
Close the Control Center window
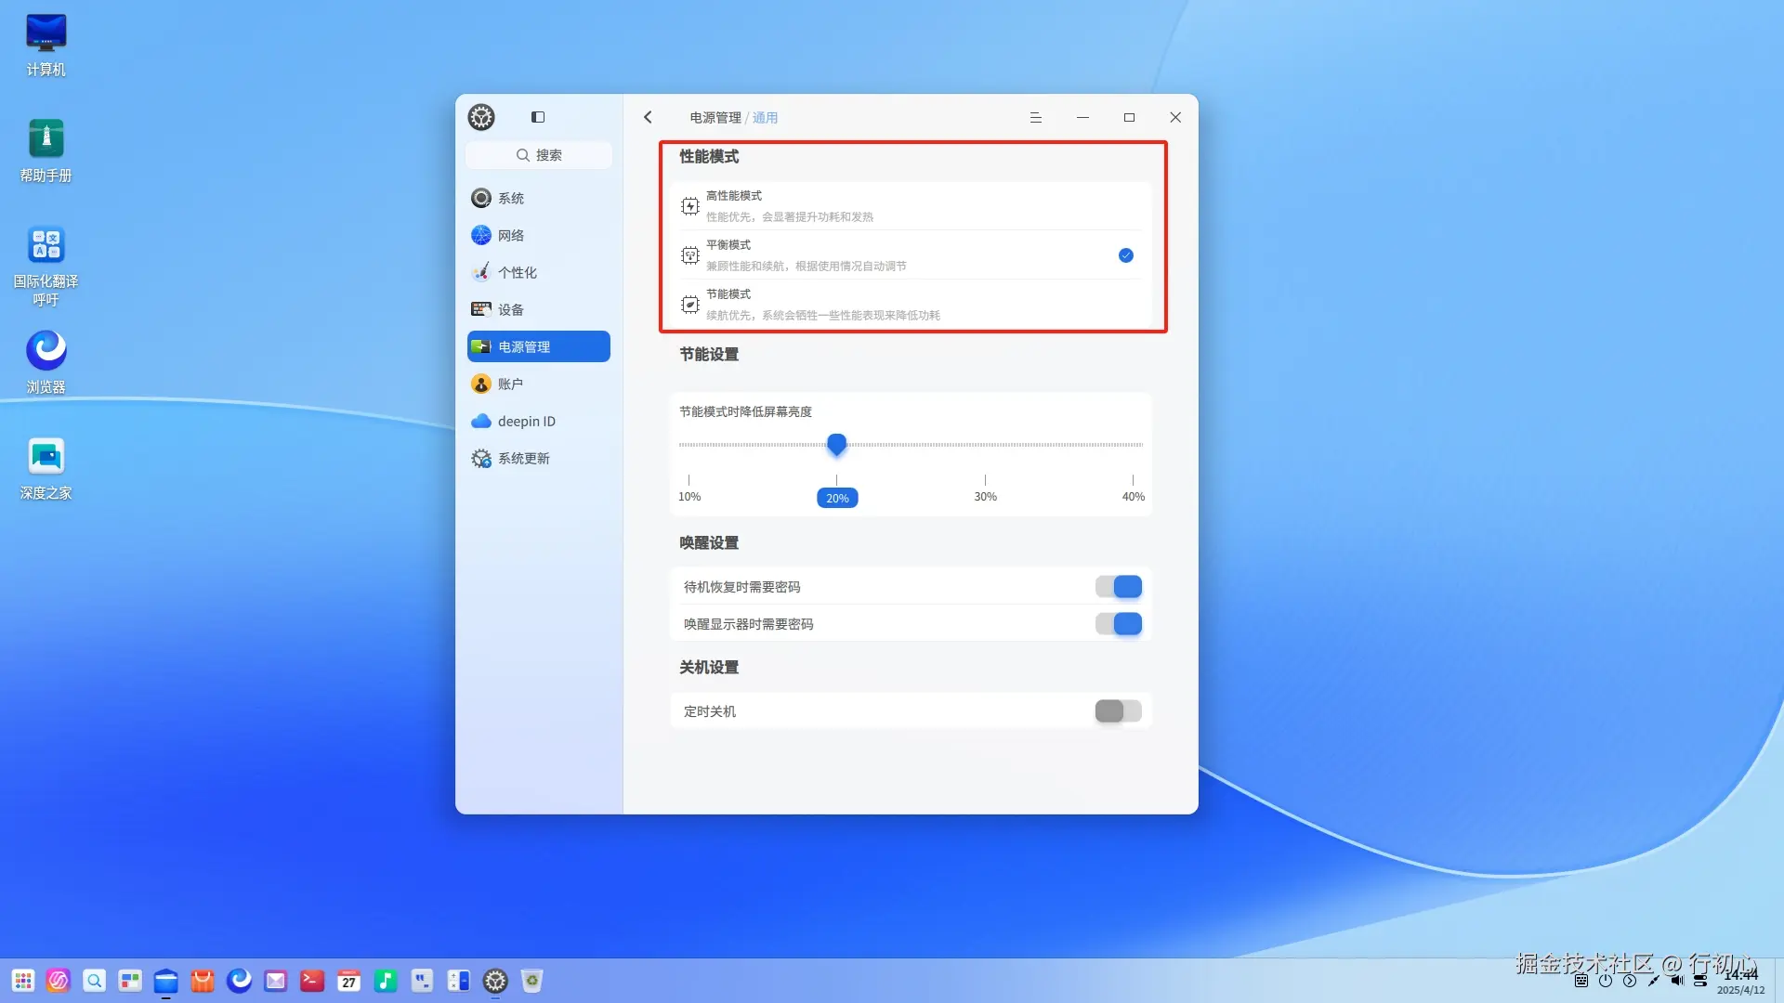(x=1175, y=118)
